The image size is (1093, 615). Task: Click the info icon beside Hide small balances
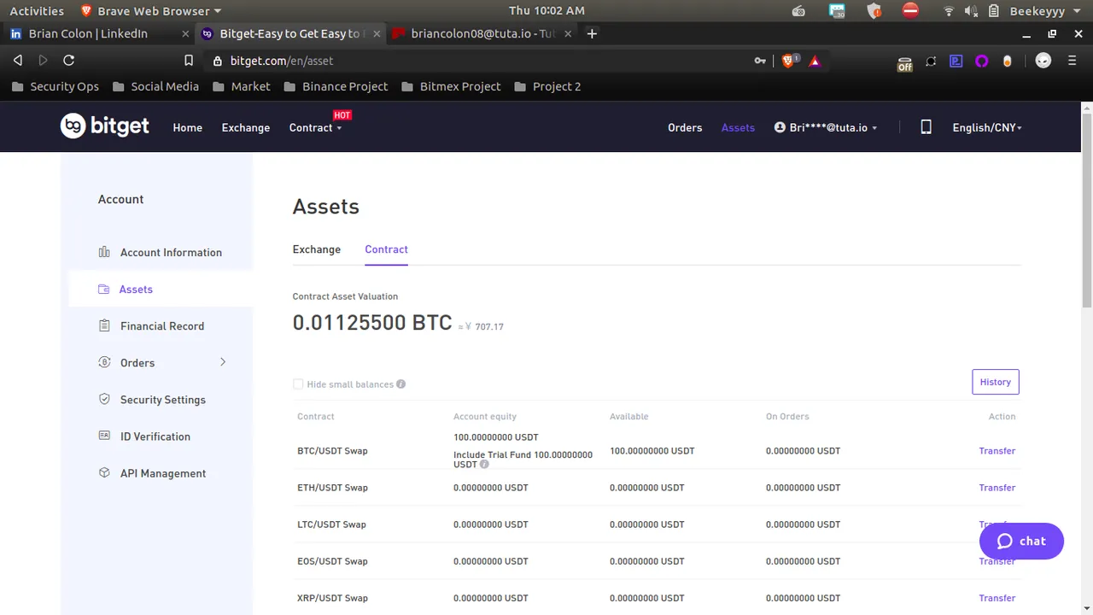coord(401,384)
